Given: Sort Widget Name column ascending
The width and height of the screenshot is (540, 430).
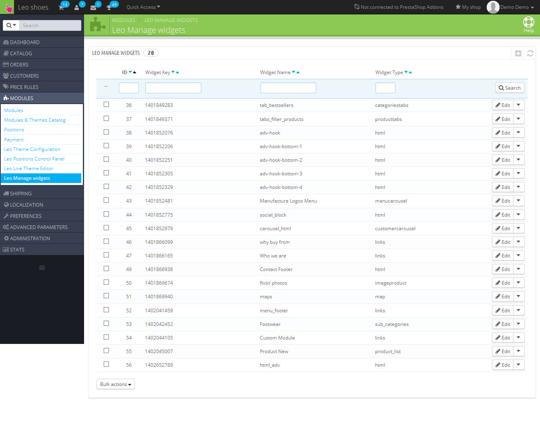Looking at the screenshot, I should (x=298, y=72).
